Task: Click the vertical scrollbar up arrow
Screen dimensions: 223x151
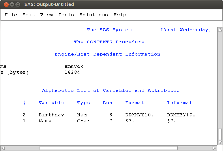Action: (x=220, y=29)
